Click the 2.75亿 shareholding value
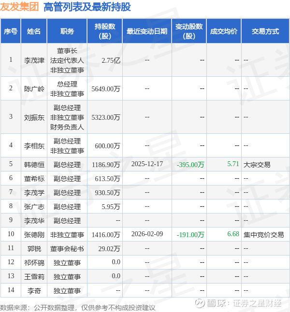Screen dimensions: 290x312 [x=111, y=60]
